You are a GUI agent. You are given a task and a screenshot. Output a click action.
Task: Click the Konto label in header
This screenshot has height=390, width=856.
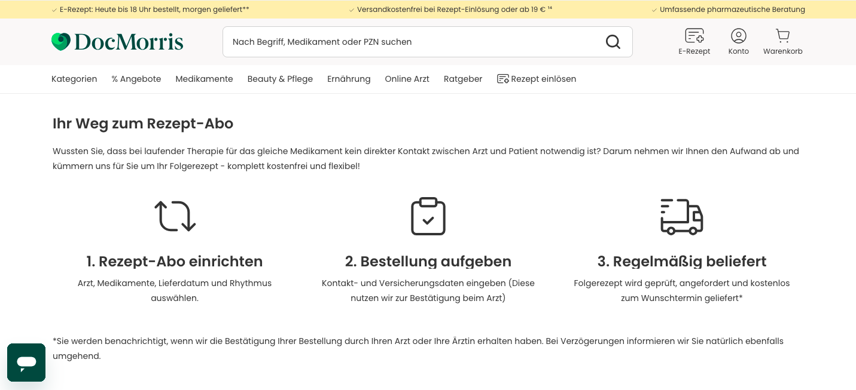click(739, 51)
